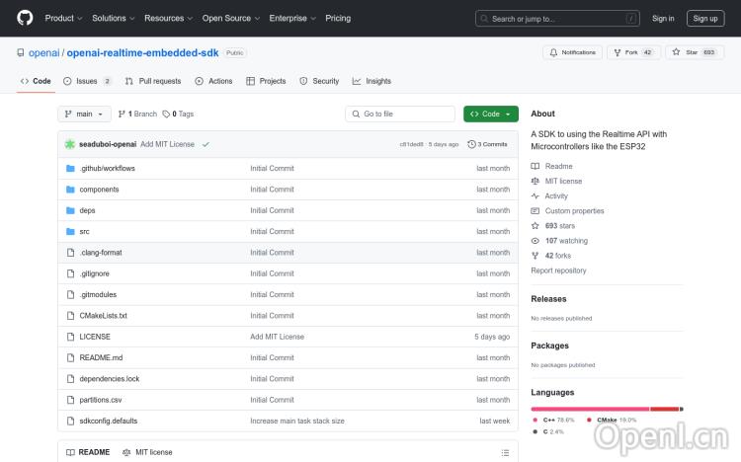The image size is (741, 462).
Task: Open the Pull requests tab
Action: (153, 81)
